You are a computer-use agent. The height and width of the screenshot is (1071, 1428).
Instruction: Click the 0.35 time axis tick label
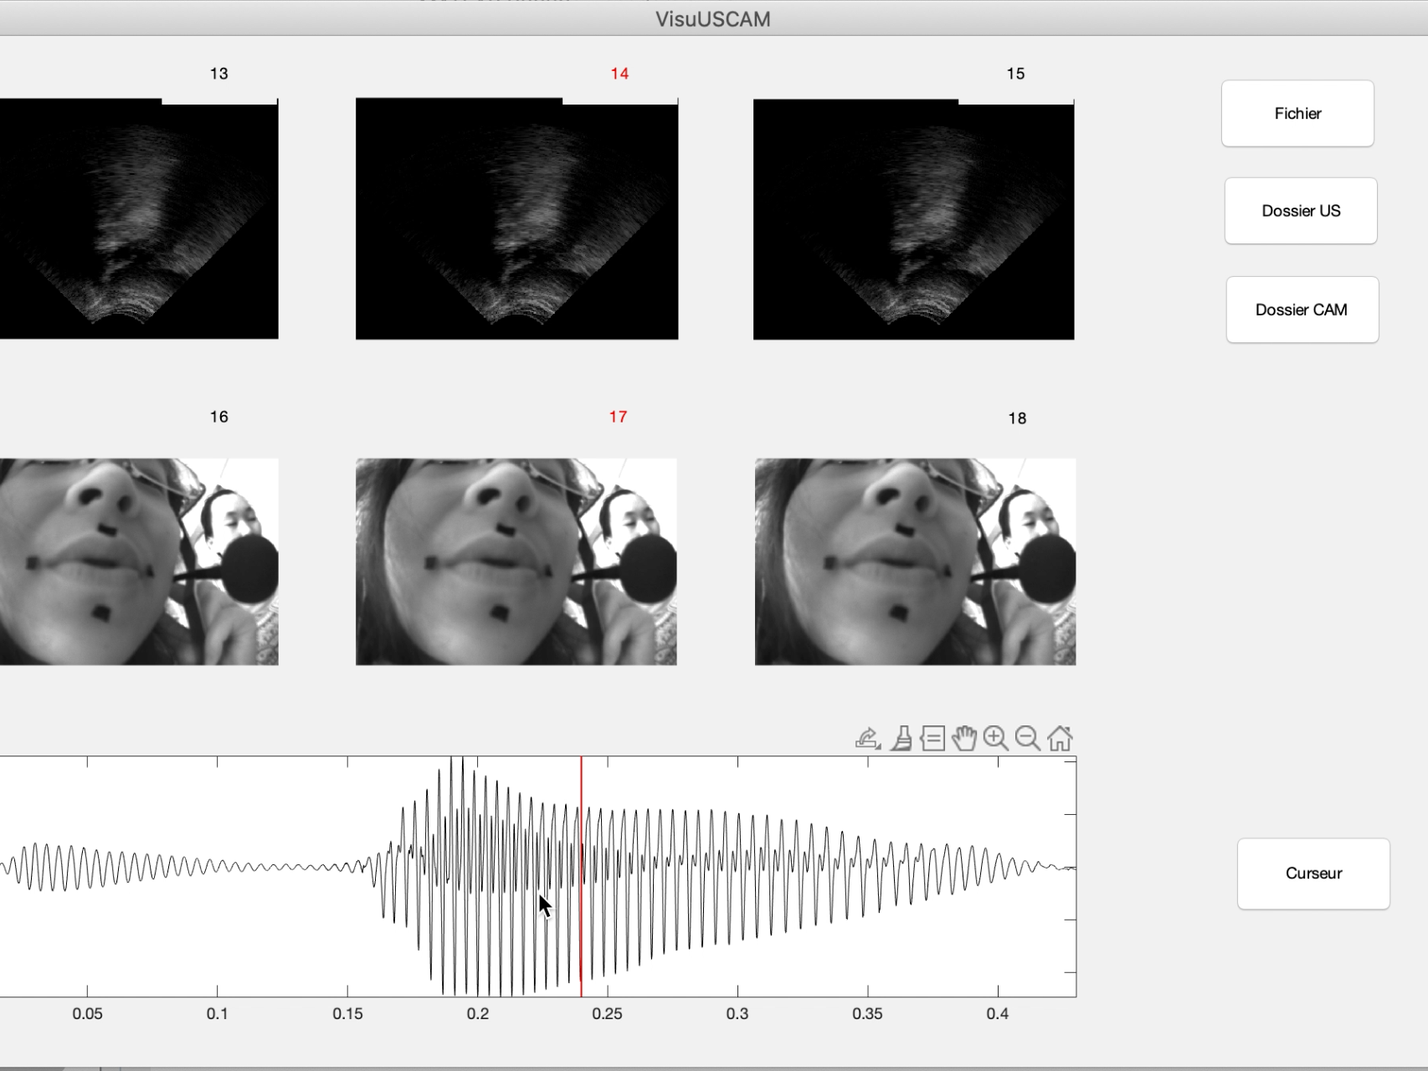pos(867,1013)
